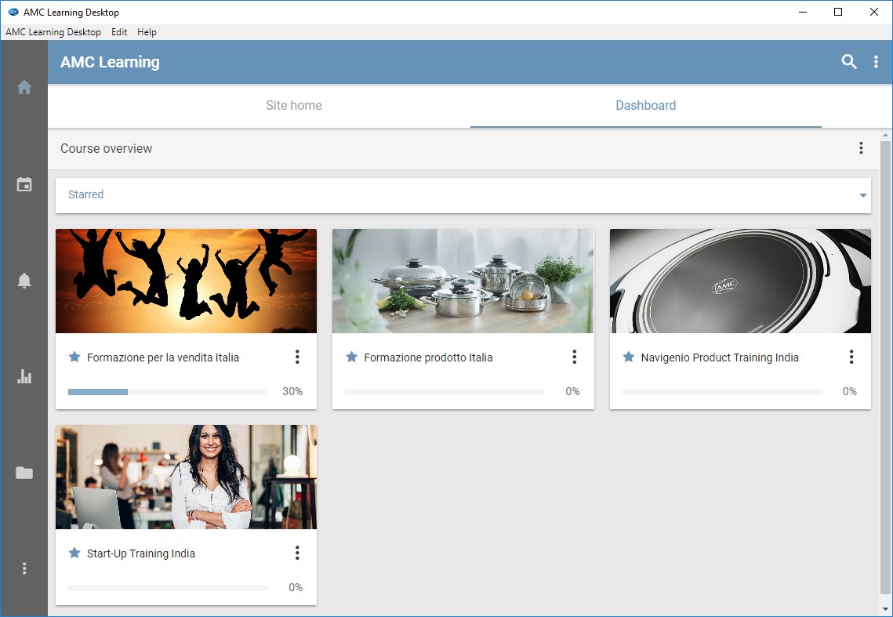Open the Calendar from the sidebar
893x617 pixels.
pyautogui.click(x=24, y=184)
